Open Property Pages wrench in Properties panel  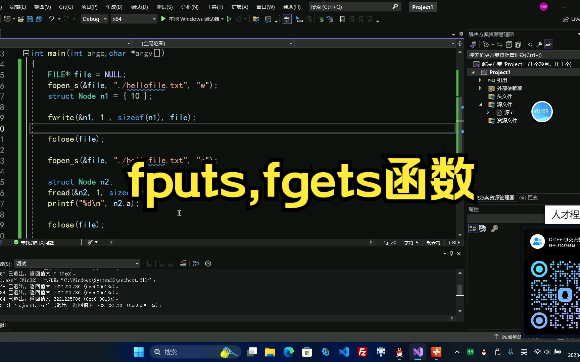pyautogui.click(x=494, y=229)
